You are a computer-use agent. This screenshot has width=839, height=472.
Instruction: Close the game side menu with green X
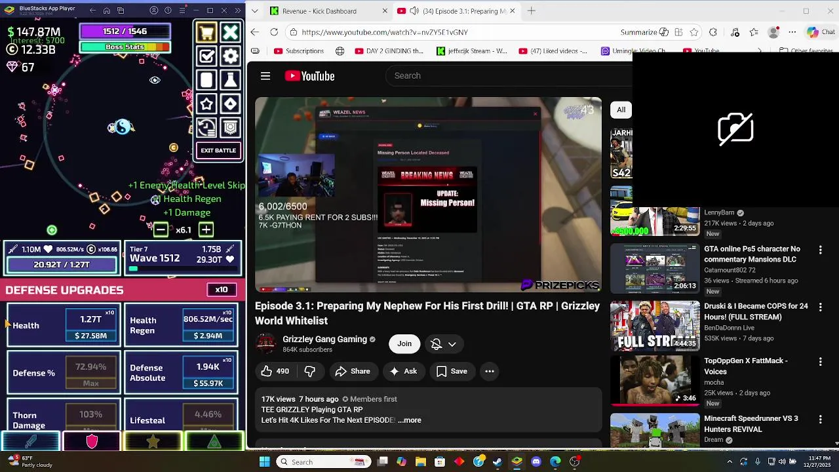pos(230,33)
